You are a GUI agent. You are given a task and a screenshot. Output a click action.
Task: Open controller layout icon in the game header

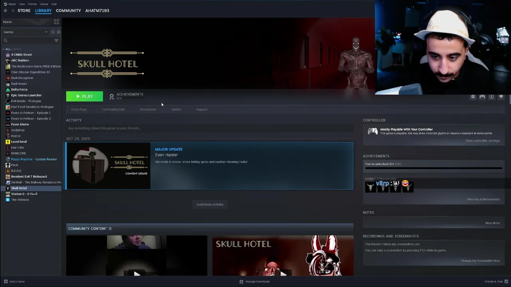coord(482,96)
